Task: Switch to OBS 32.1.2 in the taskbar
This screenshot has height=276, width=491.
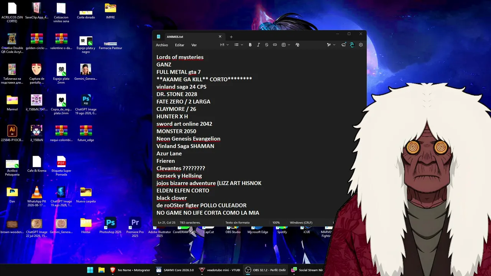Action: [x=265, y=270]
